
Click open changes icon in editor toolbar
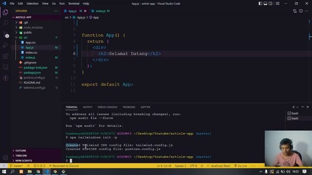pyautogui.click(x=295, y=11)
